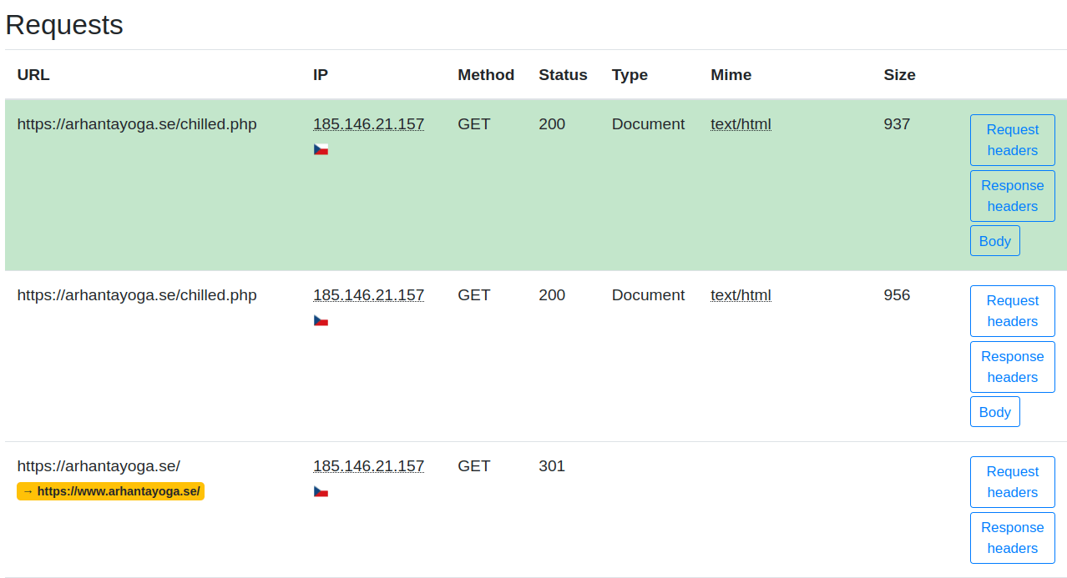
Task: Open Request headers for the second chilled.php entry
Action: (1012, 310)
